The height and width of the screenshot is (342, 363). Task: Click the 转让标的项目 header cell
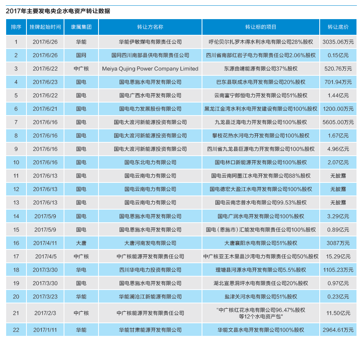click(261, 27)
